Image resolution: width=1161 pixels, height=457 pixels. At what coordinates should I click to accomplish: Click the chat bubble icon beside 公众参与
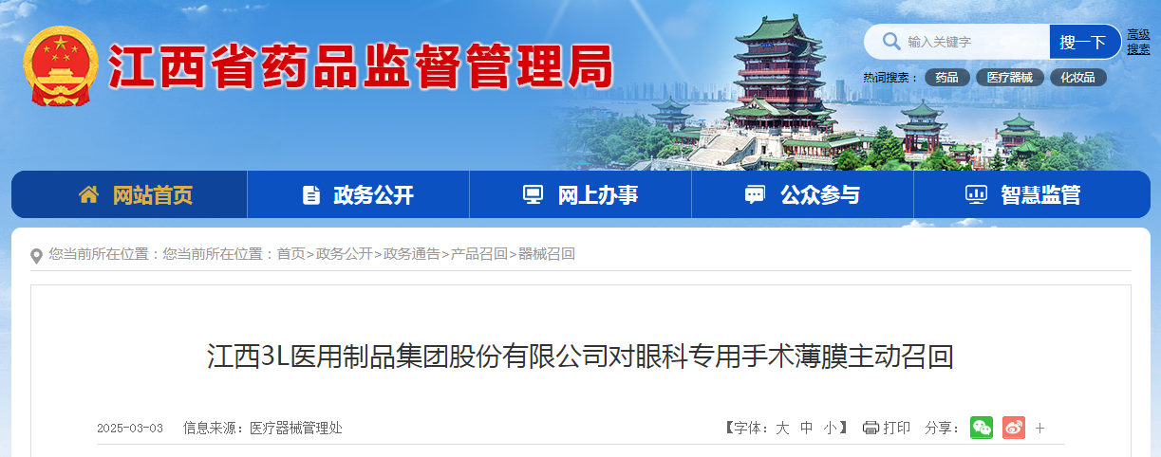755,195
